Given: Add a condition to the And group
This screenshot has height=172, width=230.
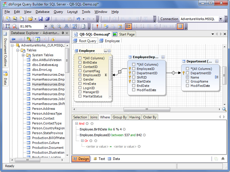Looking at the screenshot, I should [87, 124].
